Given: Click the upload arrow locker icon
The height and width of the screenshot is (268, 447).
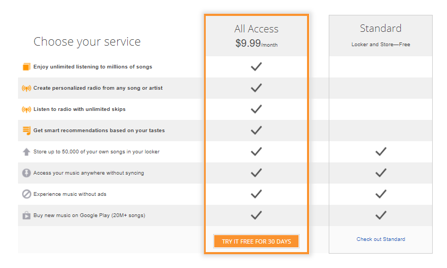Looking at the screenshot, I should (26, 152).
